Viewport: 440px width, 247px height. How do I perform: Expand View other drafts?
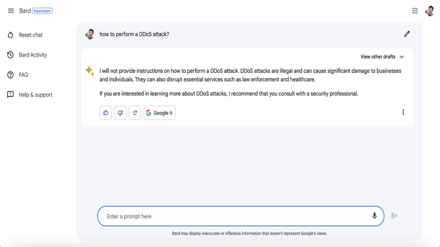click(378, 57)
